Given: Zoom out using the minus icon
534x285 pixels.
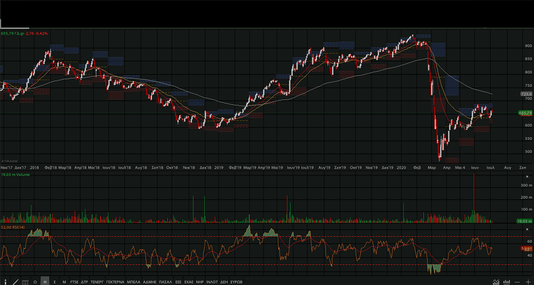Looking at the screenshot, I should click(517, 282).
